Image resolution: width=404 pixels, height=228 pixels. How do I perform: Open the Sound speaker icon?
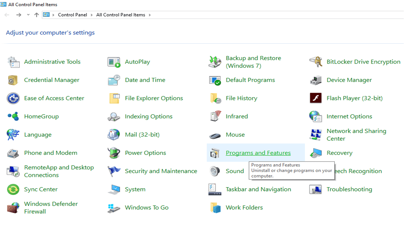coord(215,171)
